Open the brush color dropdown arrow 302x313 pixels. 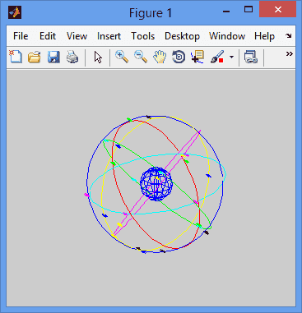point(232,57)
